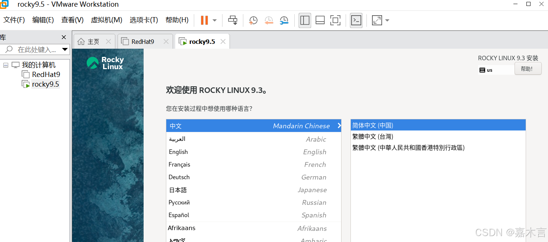Open the 选项卡(T) menu
Image resolution: width=548 pixels, height=242 pixels.
(144, 20)
